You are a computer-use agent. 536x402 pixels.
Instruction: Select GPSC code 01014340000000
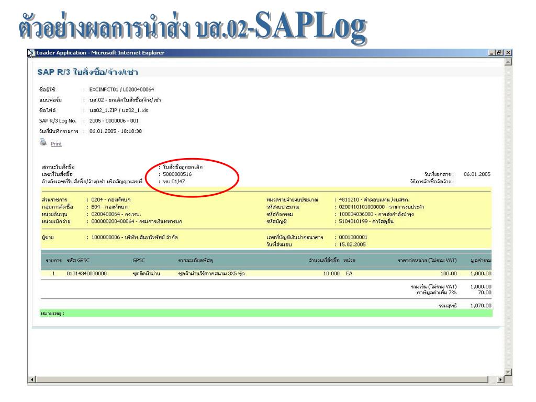pos(86,273)
